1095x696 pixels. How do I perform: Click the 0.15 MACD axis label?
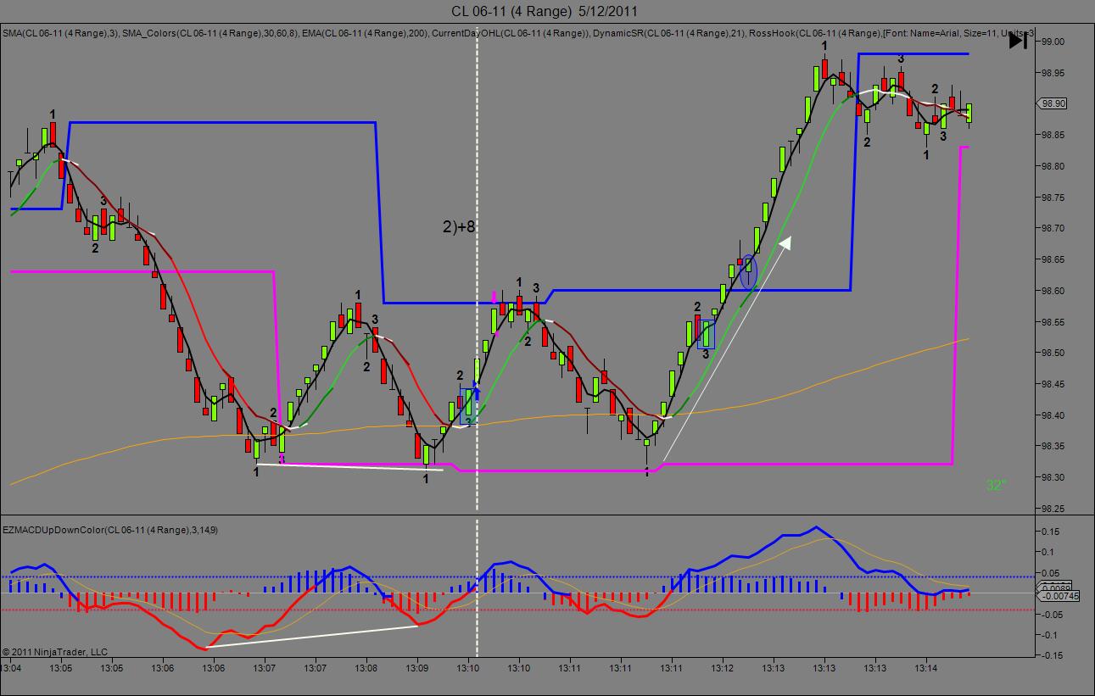click(x=1051, y=532)
